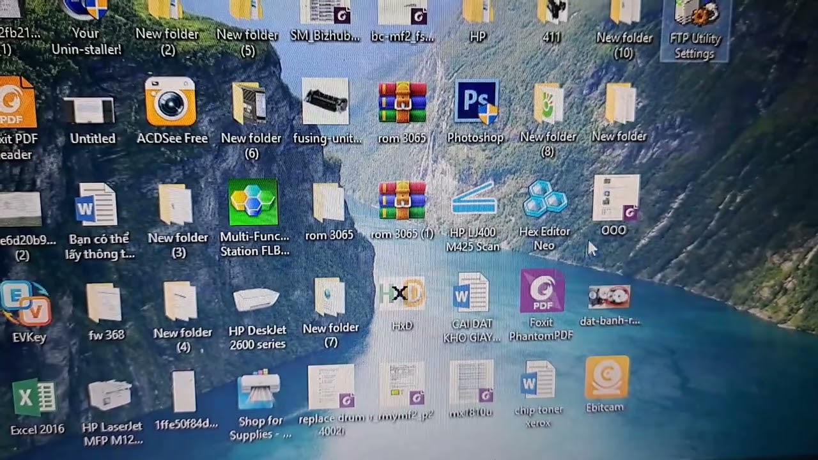Click the 'HP' folder label
Image resolution: width=818 pixels, height=460 pixels.
tap(478, 37)
